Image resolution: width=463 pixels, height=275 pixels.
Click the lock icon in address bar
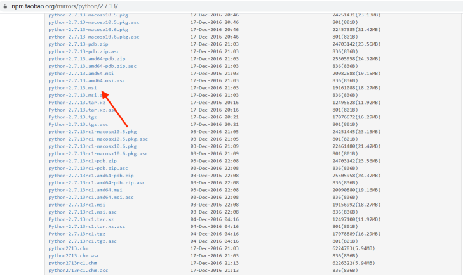pos(5,6)
